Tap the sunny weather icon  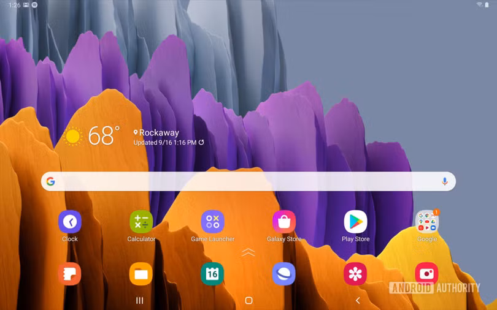click(73, 137)
